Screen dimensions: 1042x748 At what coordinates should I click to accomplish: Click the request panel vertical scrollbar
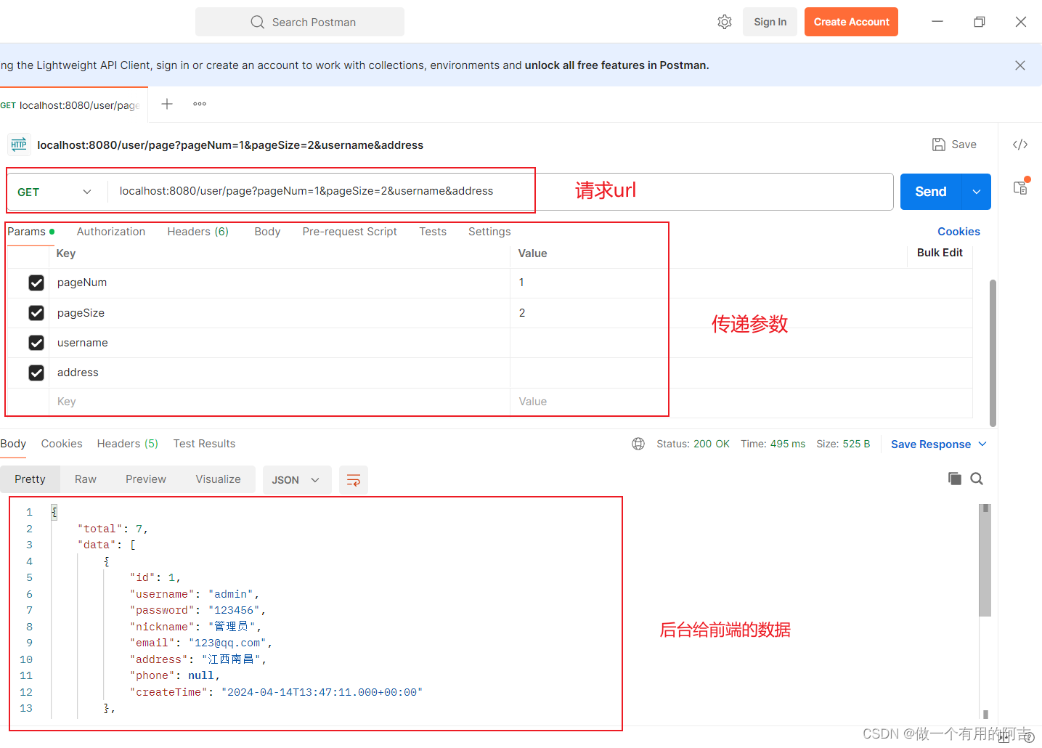click(x=993, y=353)
